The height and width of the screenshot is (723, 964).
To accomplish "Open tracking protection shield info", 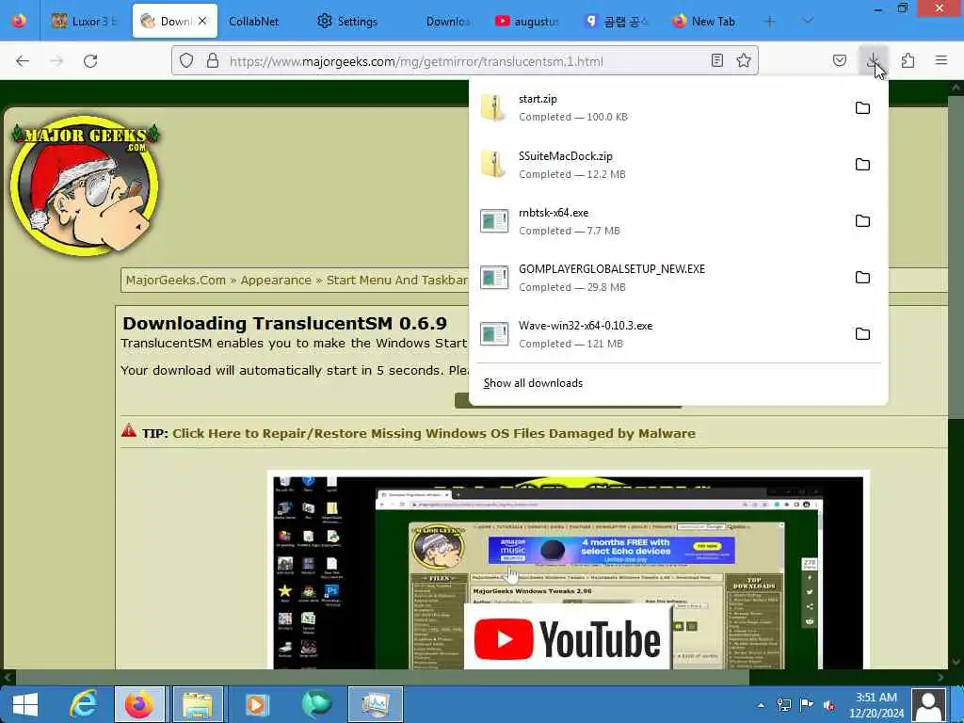I will click(186, 61).
